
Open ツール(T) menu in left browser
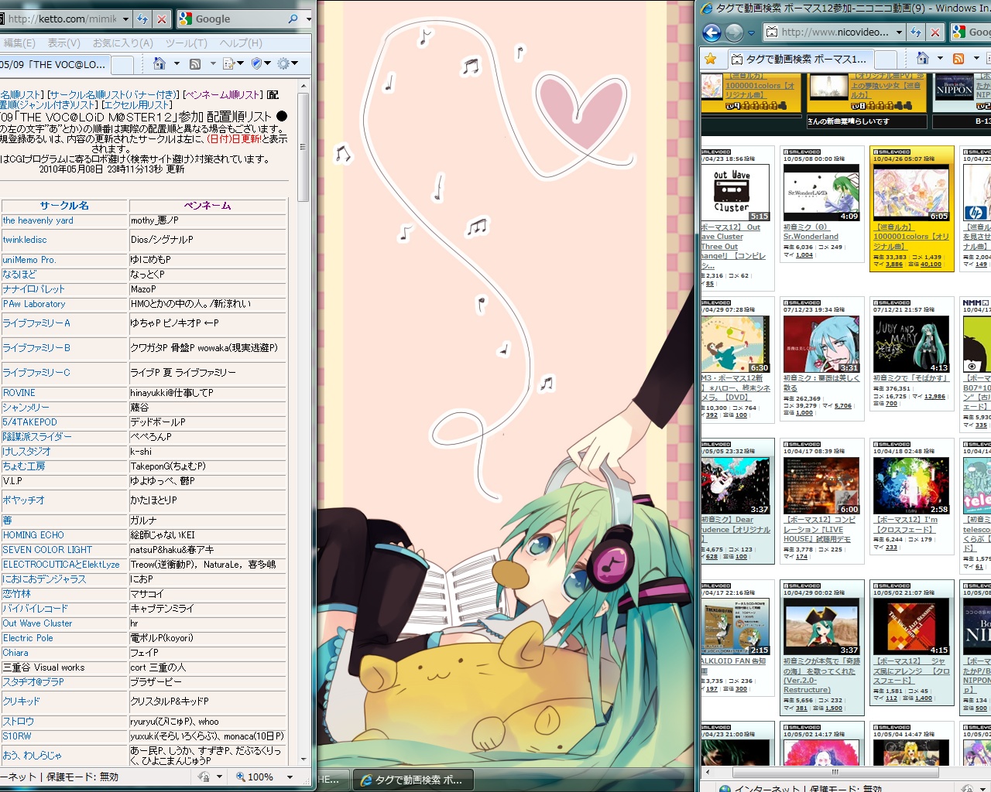(187, 43)
